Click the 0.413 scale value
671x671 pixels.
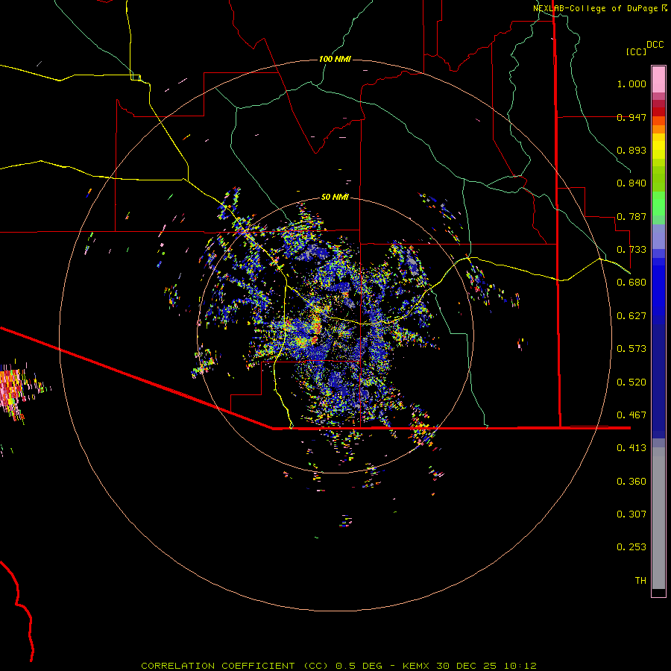pos(631,448)
